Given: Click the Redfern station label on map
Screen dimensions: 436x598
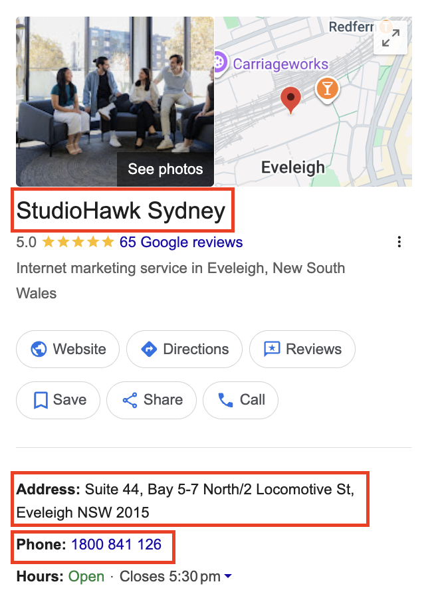Looking at the screenshot, I should pos(352,27).
